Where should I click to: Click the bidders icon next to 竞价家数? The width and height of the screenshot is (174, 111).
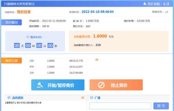pos(145,4)
